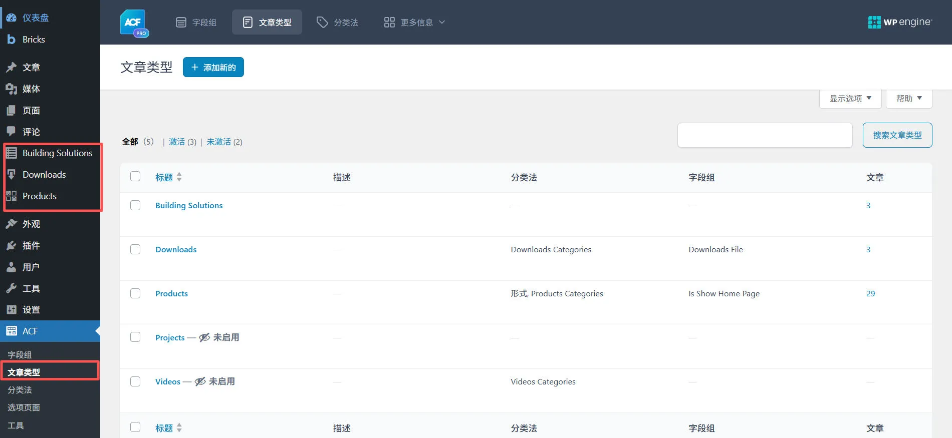
Task: Open the Products post type link
Action: pyautogui.click(x=171, y=293)
